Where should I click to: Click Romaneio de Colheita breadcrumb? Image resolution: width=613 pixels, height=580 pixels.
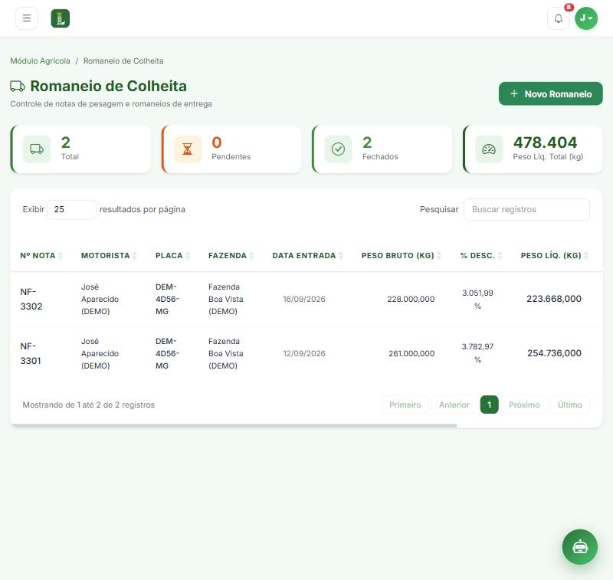(x=123, y=61)
